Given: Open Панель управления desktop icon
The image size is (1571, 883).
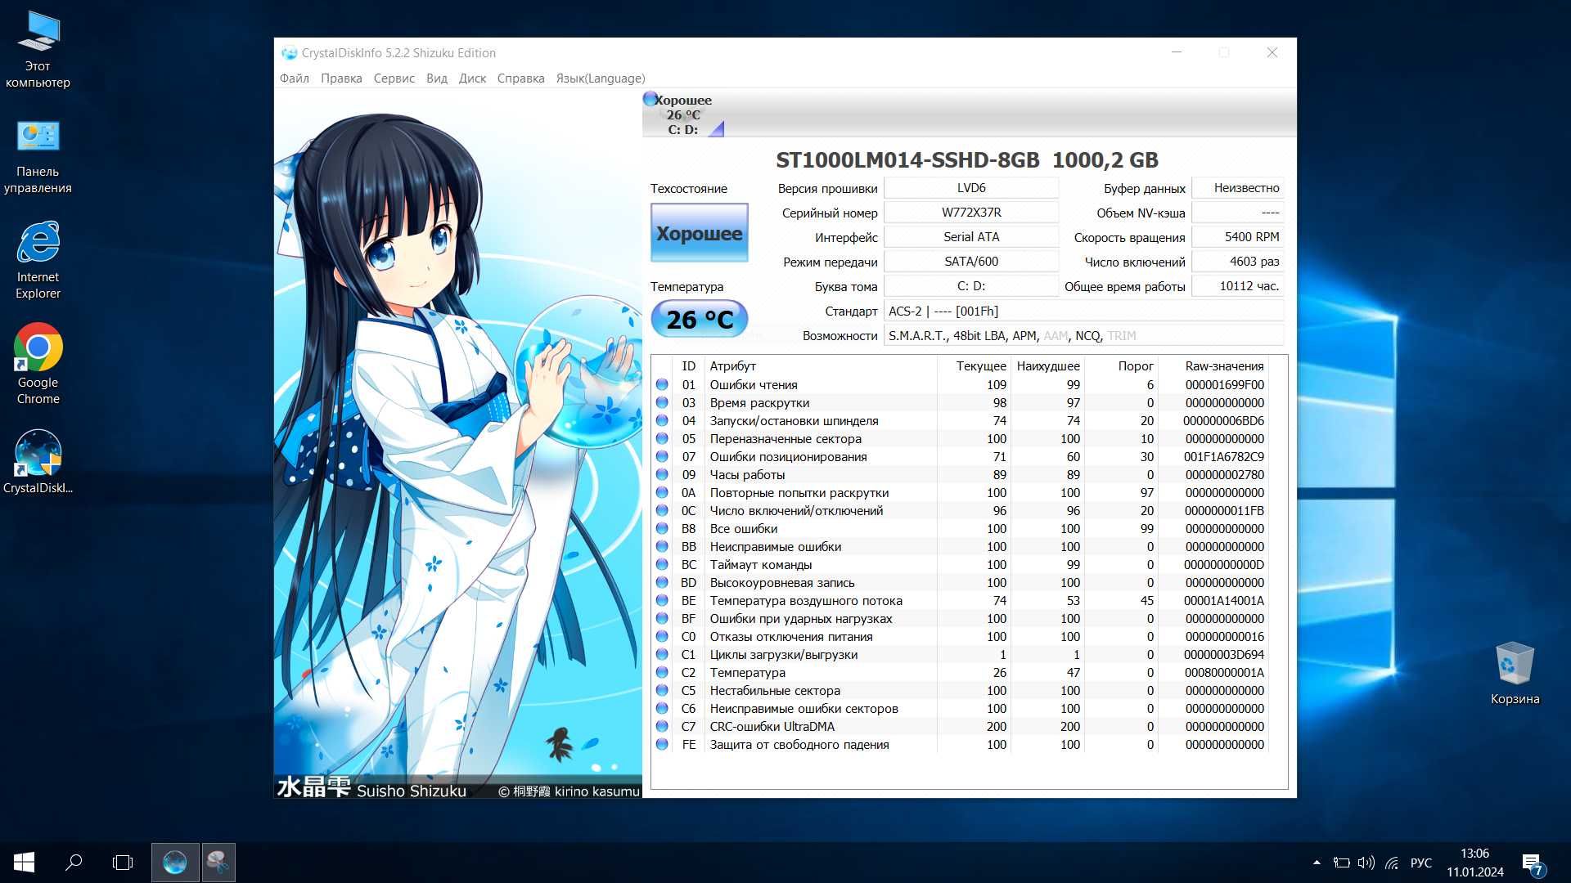Looking at the screenshot, I should 38,155.
